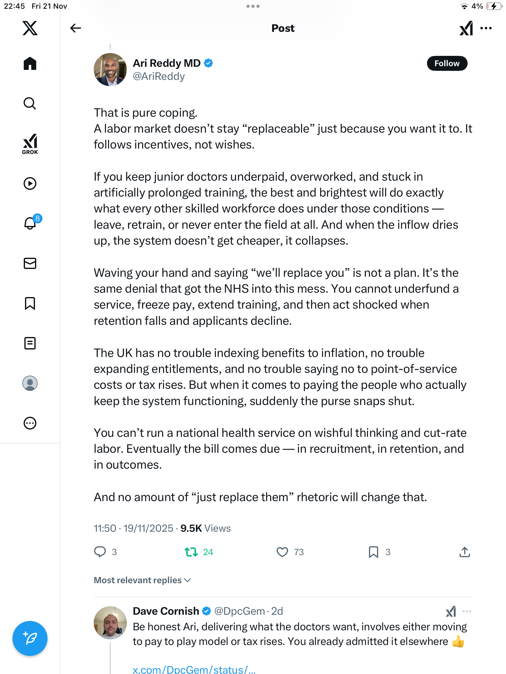Open Grok from the left sidebar
The width and height of the screenshot is (506, 674).
pyautogui.click(x=30, y=144)
